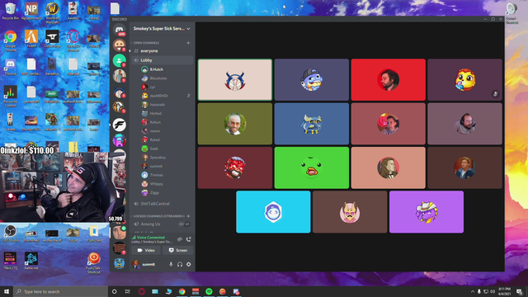Open volume control in system tray
This screenshot has width=528, height=297.
493,291
